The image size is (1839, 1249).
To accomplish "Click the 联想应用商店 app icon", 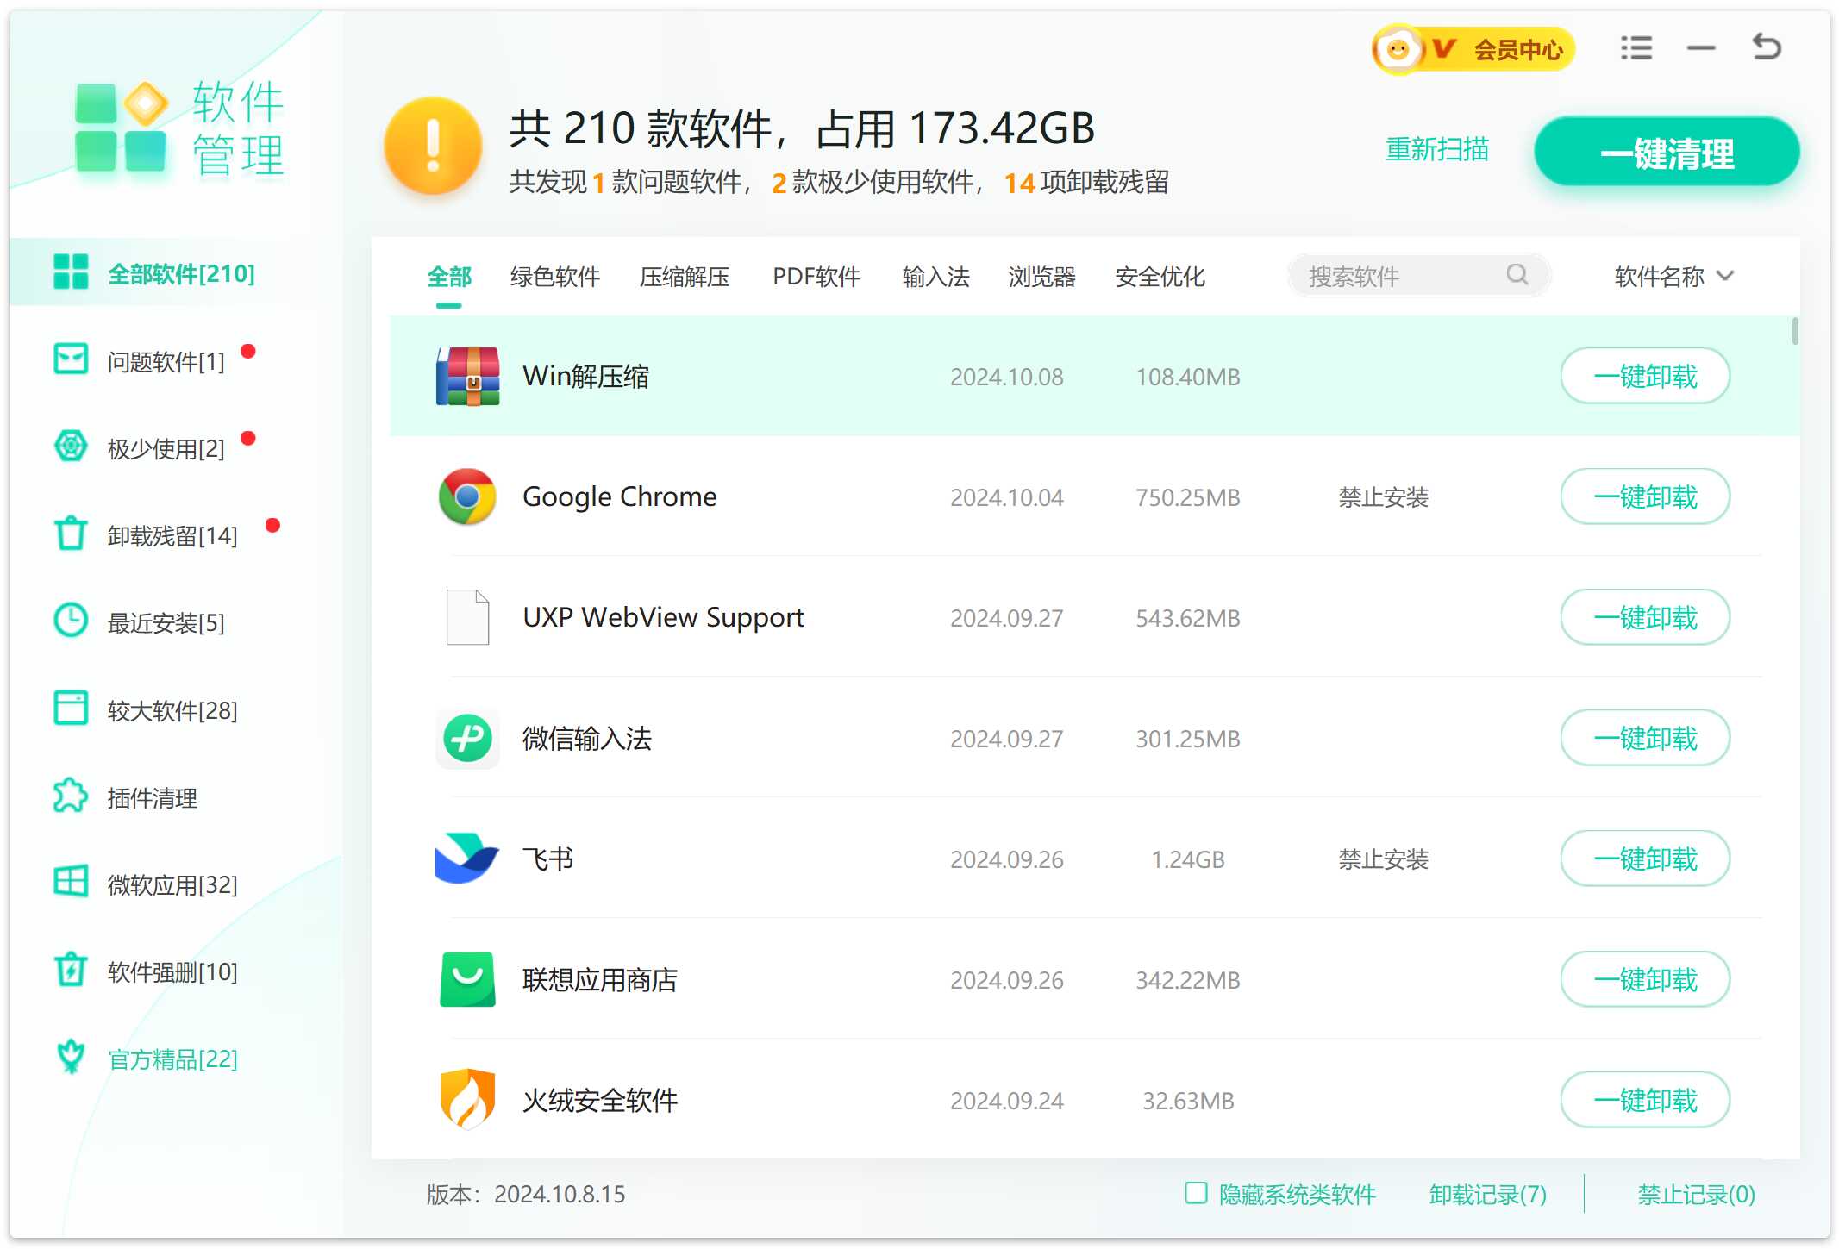I will pos(467,979).
